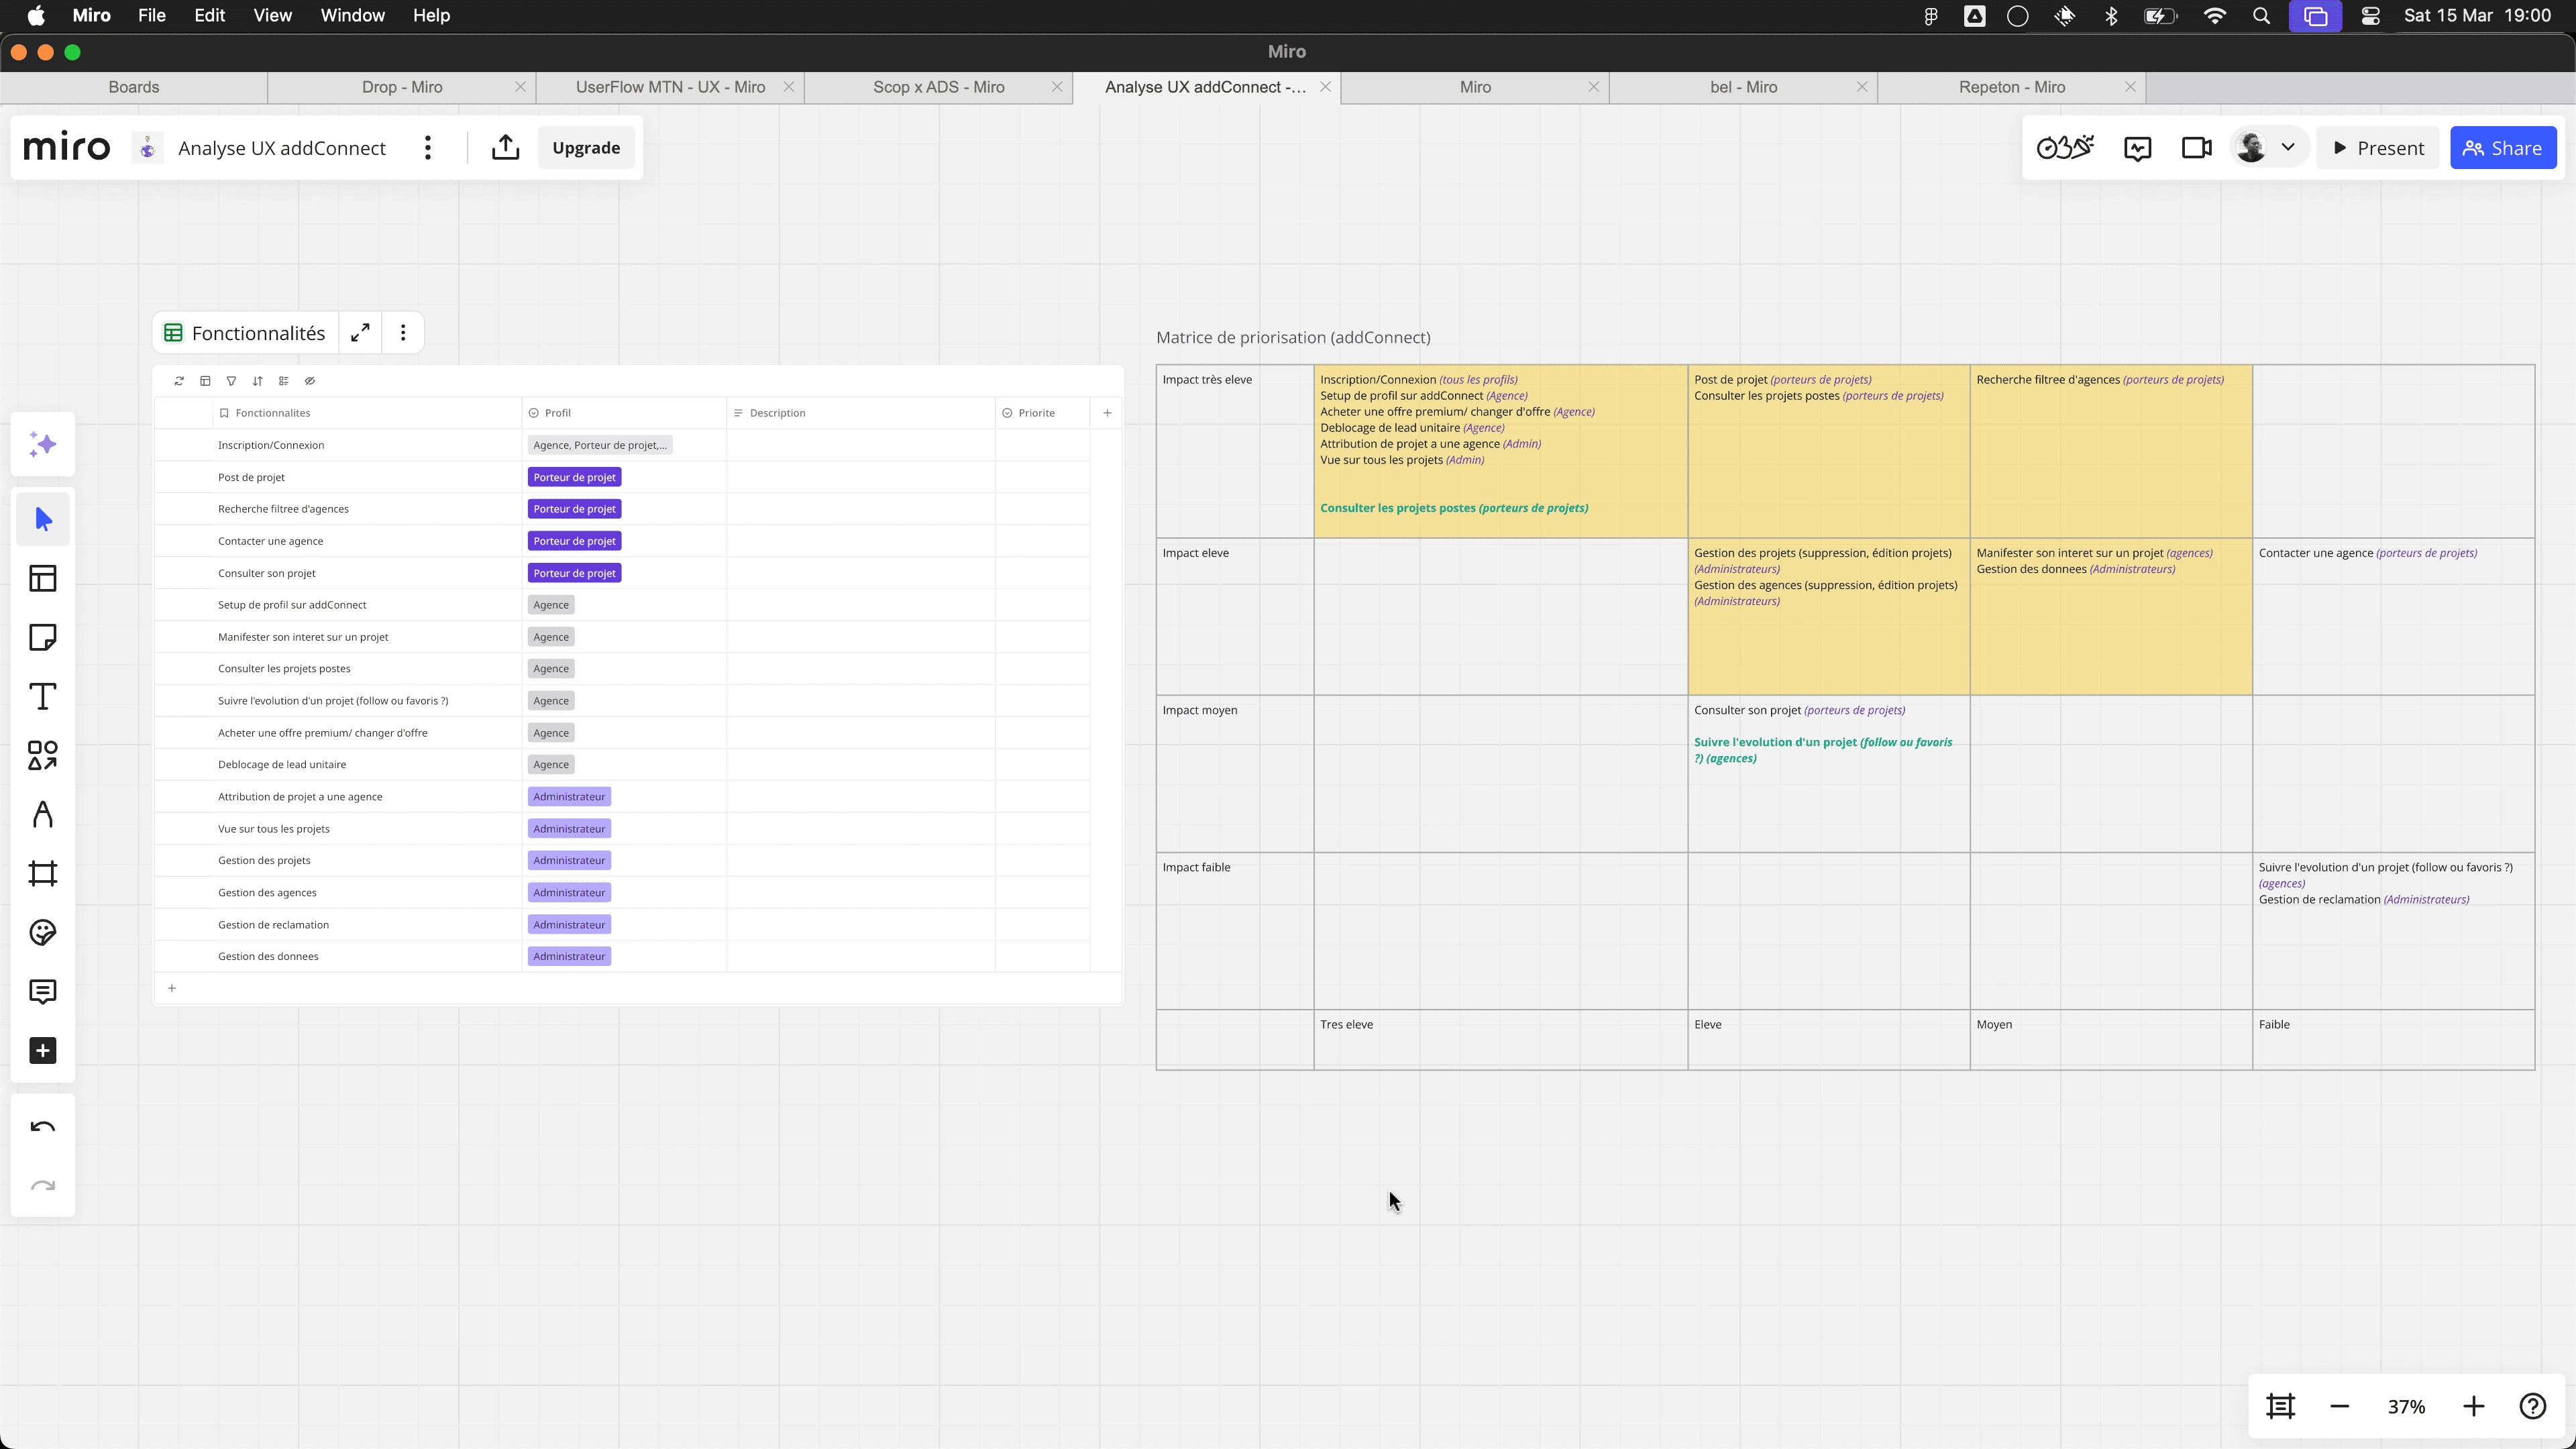
Task: Click the Share button
Action: (x=2502, y=148)
